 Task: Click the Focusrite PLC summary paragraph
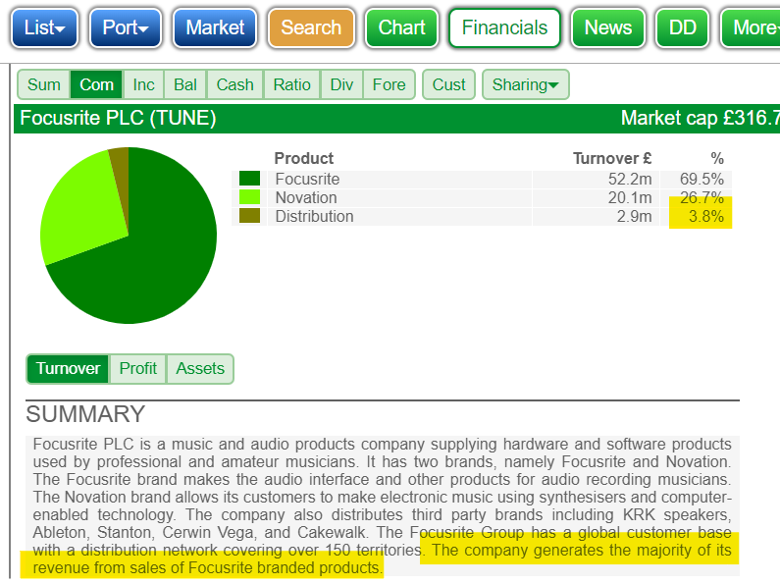(x=382, y=505)
